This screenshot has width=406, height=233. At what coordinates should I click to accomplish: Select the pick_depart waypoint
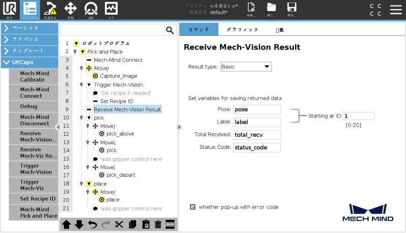(x=121, y=175)
